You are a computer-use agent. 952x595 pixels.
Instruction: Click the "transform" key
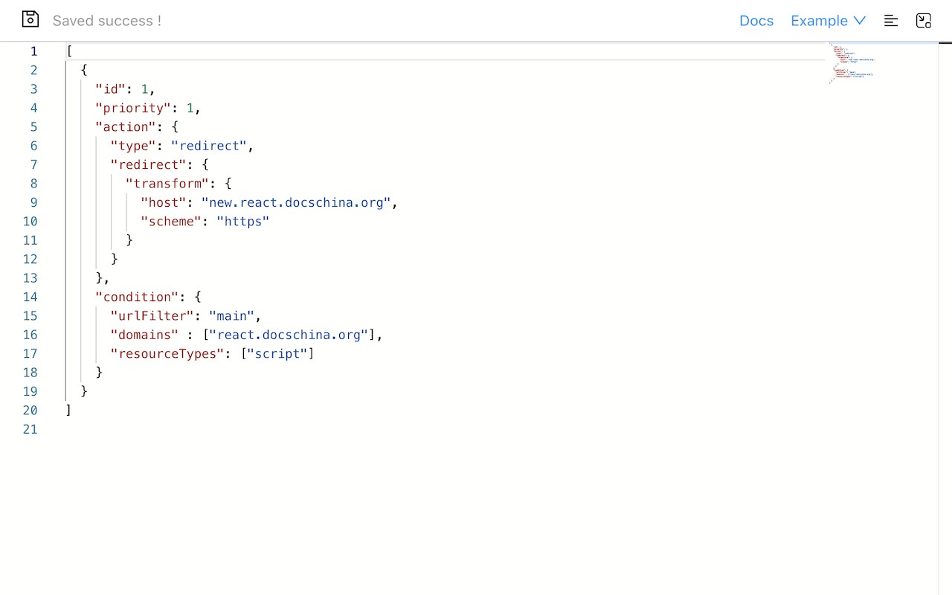click(x=168, y=184)
